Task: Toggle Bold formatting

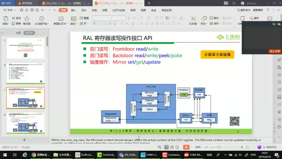Action: pos(94,23)
